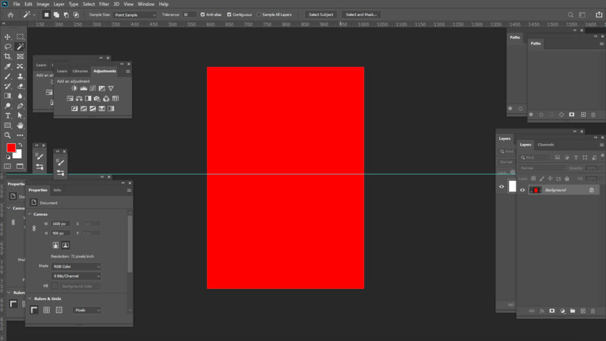The width and height of the screenshot is (606, 341).
Task: Add a Photo Filter adjustment
Action: [x=97, y=99]
